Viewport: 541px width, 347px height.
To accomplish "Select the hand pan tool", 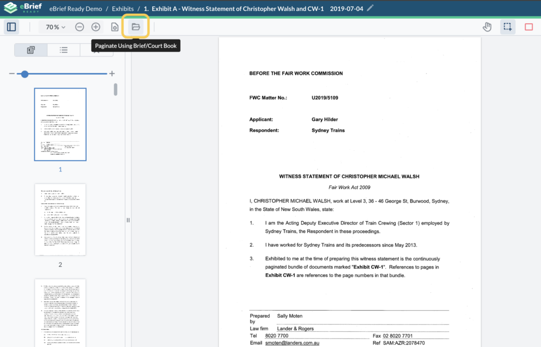I will click(487, 27).
